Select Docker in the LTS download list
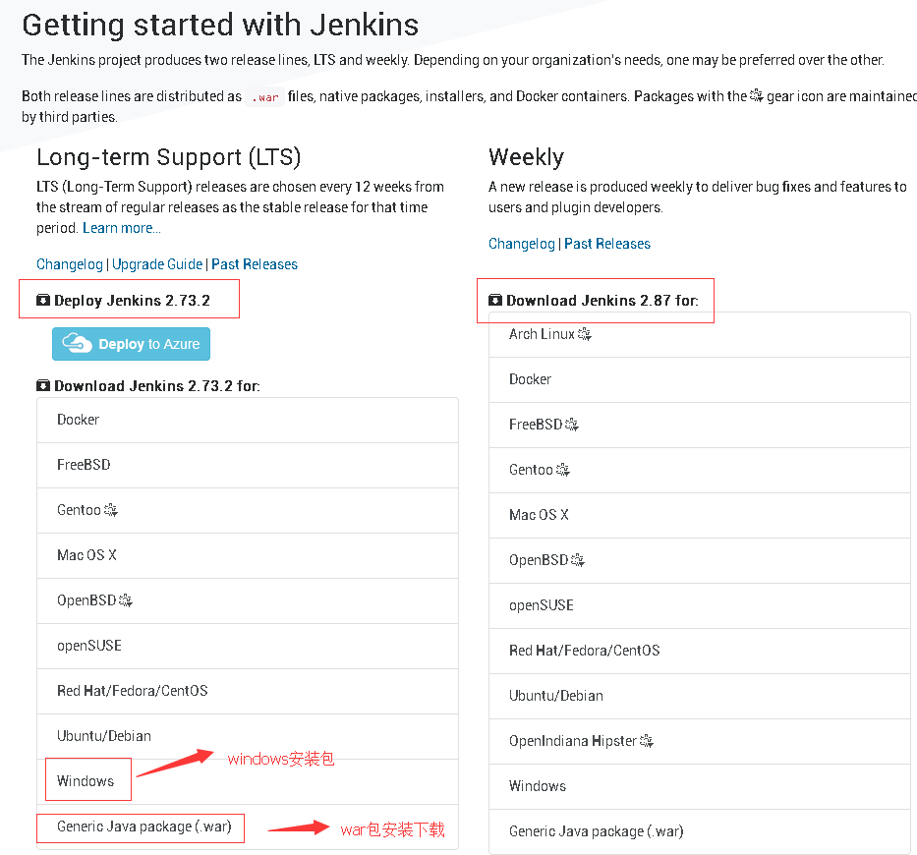The image size is (917, 855). [x=79, y=420]
